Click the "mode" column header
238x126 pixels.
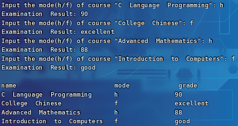(x=122, y=86)
